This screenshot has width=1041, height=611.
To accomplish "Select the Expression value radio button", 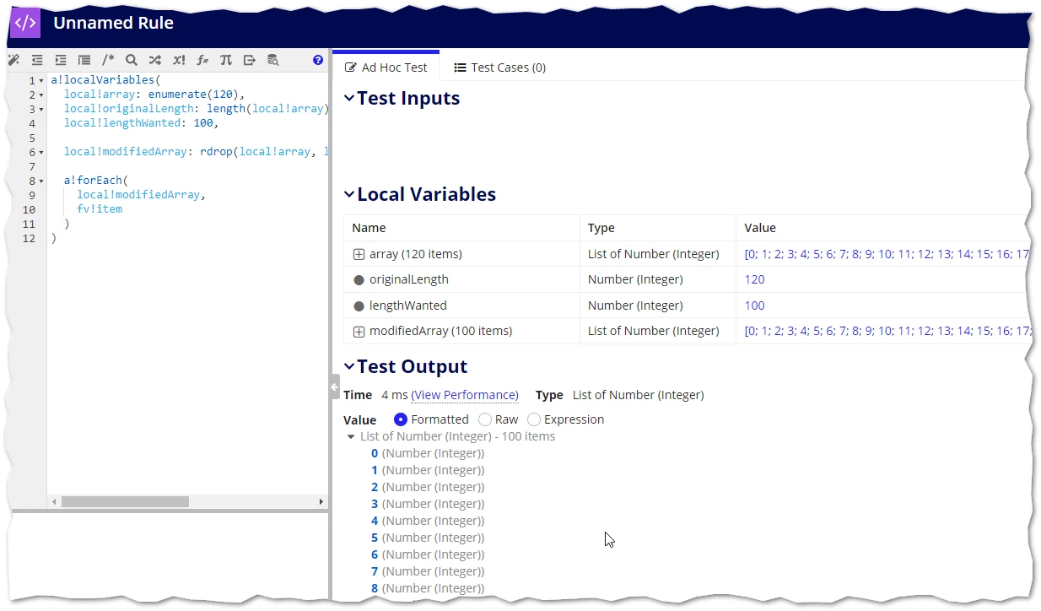I will (x=534, y=419).
